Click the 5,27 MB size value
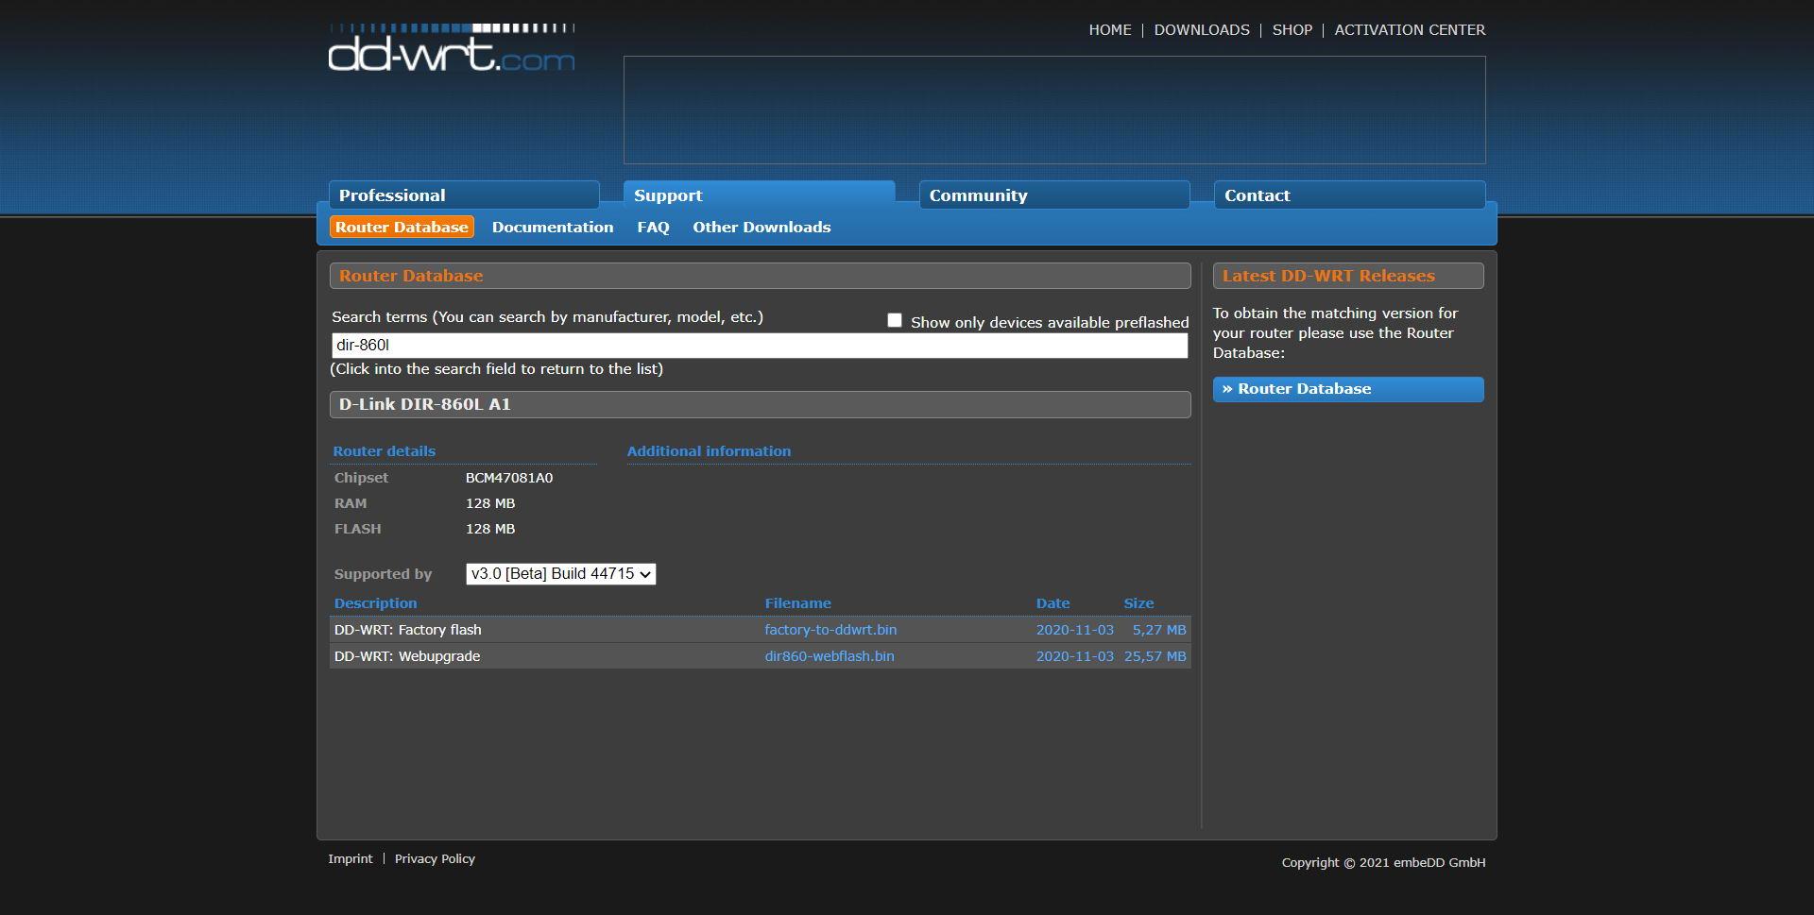This screenshot has height=915, width=1814. (1159, 630)
